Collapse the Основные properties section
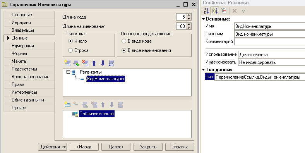This screenshot has height=153, width=305. (x=204, y=19)
